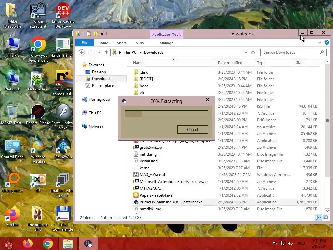Open recent locations dropdown arrow
The image size is (333, 250).
[x=99, y=52]
